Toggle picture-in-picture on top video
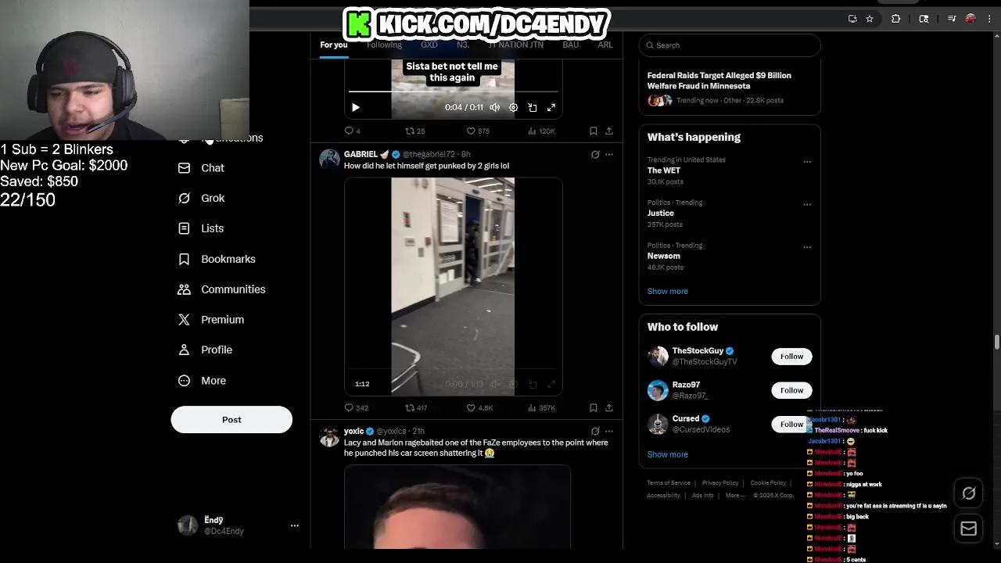The width and height of the screenshot is (1001, 563). coord(533,108)
